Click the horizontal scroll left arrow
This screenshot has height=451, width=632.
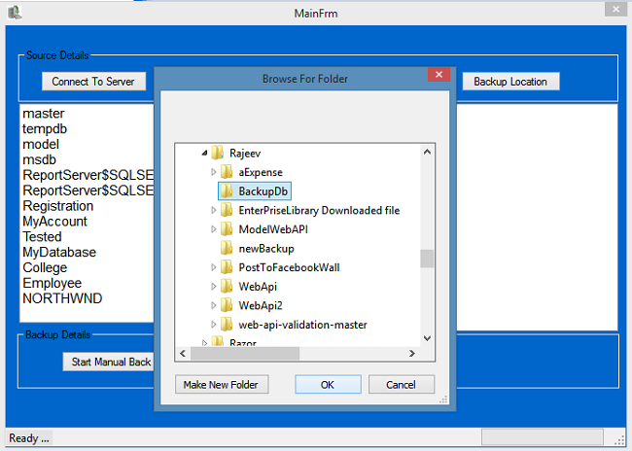coord(183,354)
